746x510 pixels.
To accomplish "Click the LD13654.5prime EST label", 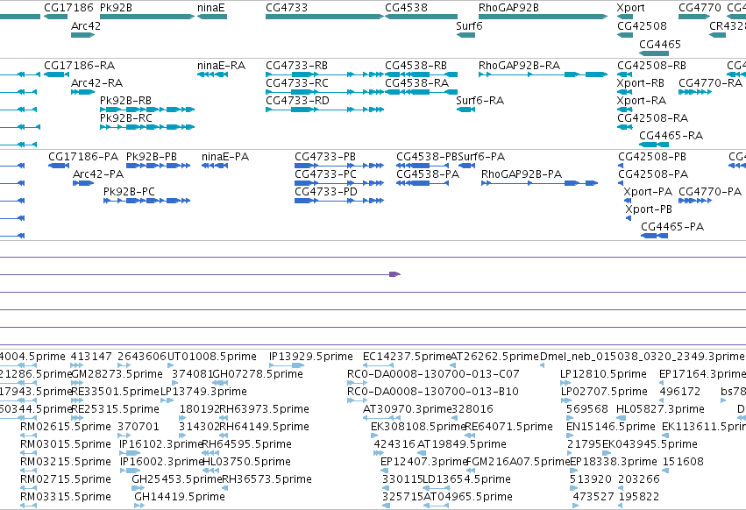I will coord(466,479).
